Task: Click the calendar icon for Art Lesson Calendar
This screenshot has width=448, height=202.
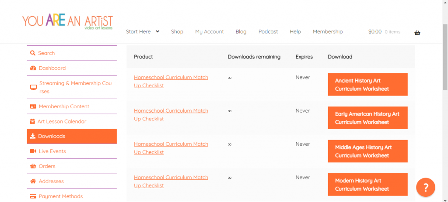Action: (32, 121)
